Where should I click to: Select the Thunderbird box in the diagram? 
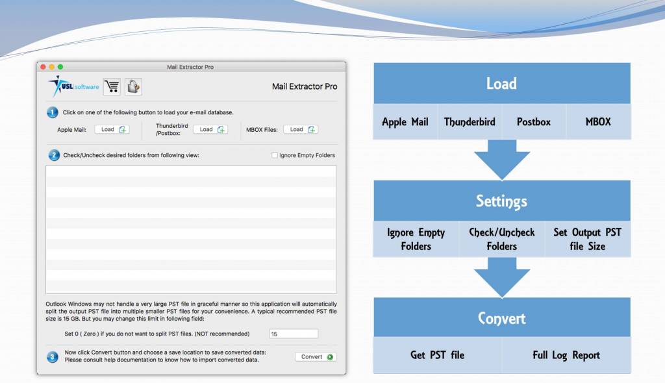pyautogui.click(x=469, y=122)
